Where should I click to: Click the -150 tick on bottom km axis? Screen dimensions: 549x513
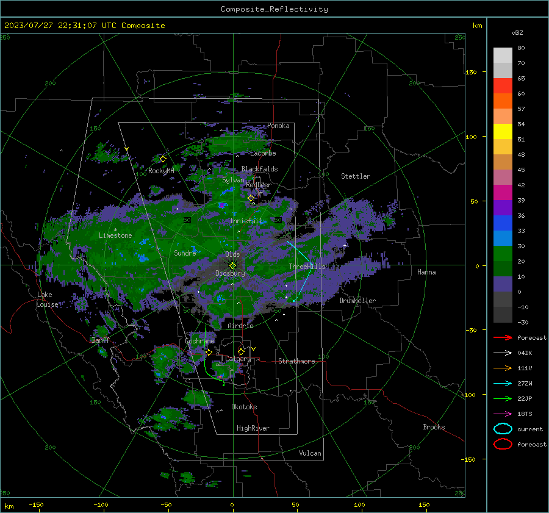point(36,504)
